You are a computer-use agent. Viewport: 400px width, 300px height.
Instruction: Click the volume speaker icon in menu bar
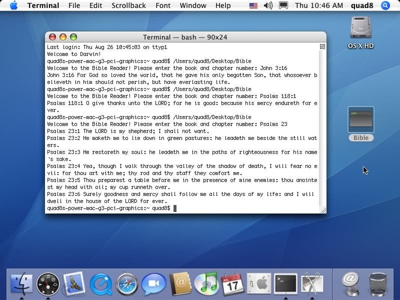(268, 5)
